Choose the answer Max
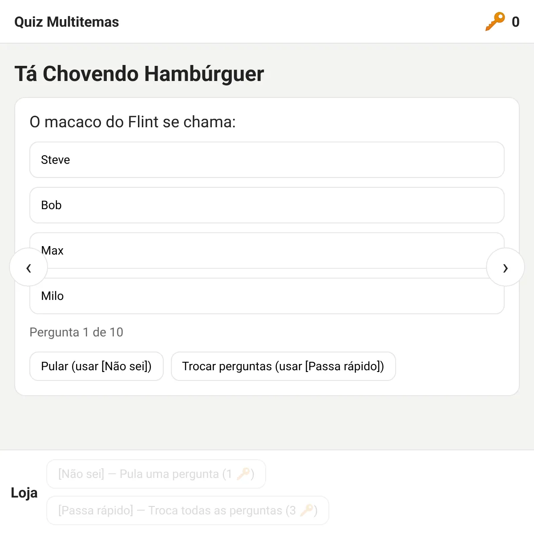The image size is (534, 534). tap(267, 251)
